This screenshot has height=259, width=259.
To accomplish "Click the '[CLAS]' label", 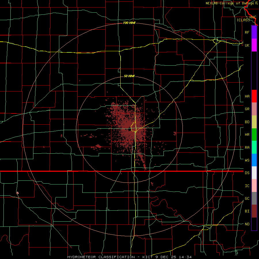I will pyautogui.click(x=243, y=20).
